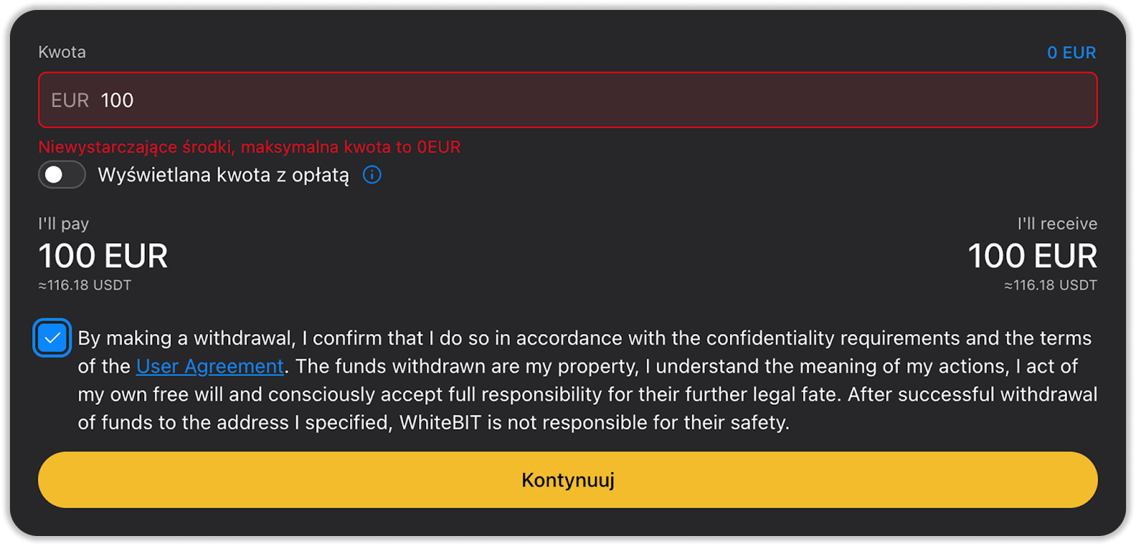The width and height of the screenshot is (1136, 546).
Task: Click the "Wyświetlana kwota z opłatą" label text
Action: 223,175
